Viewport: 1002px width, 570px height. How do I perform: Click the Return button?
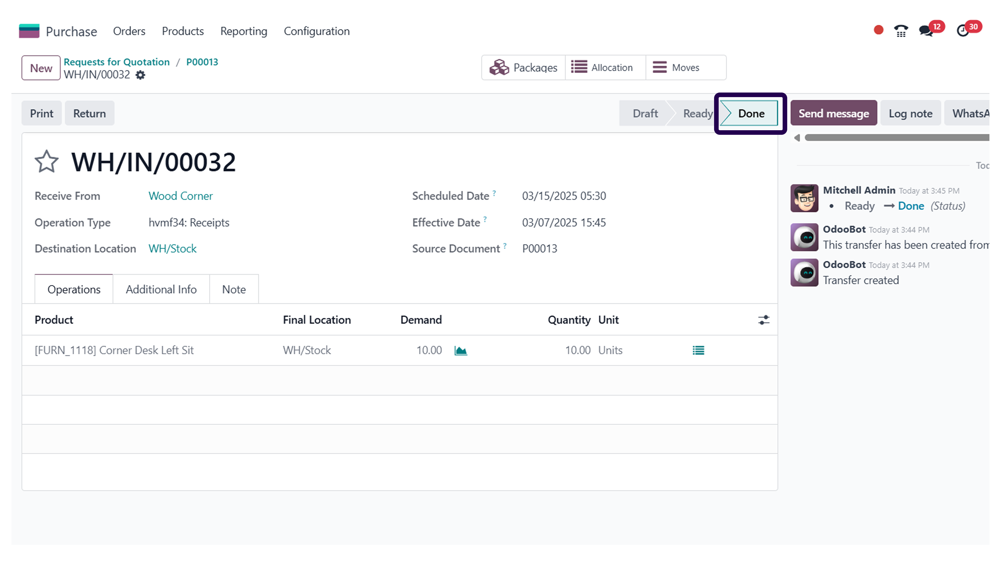pyautogui.click(x=89, y=113)
